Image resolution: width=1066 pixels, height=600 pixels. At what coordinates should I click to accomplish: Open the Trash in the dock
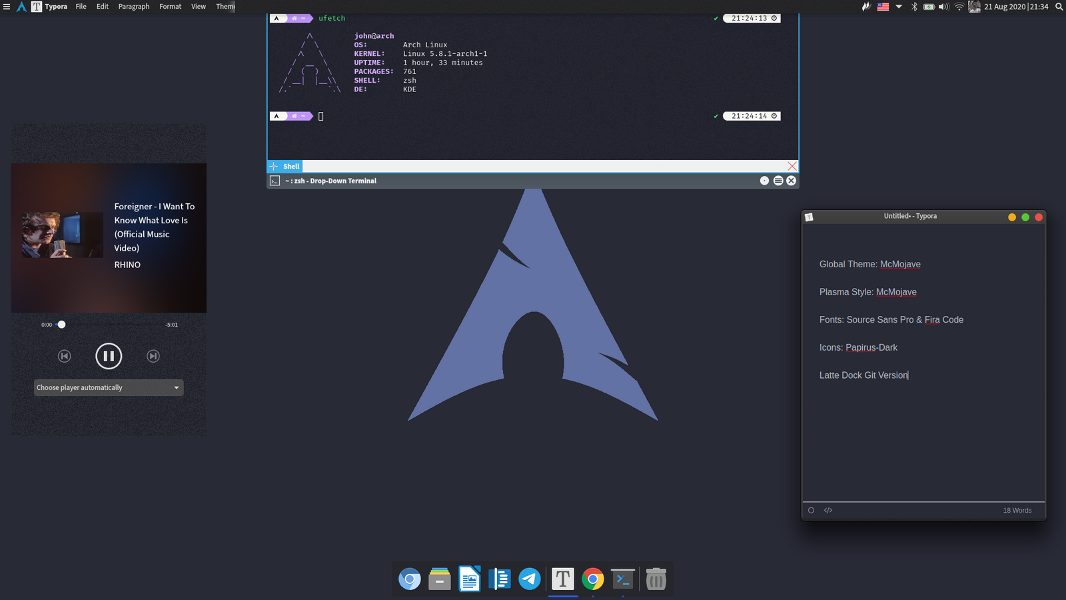pos(656,579)
